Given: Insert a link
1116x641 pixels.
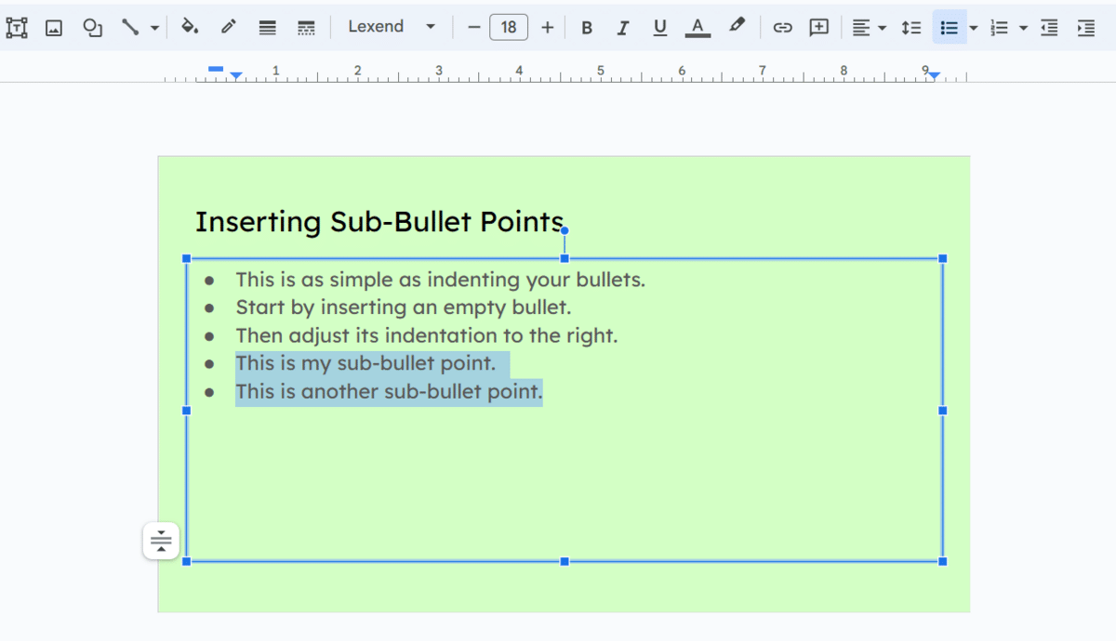Looking at the screenshot, I should click(782, 27).
